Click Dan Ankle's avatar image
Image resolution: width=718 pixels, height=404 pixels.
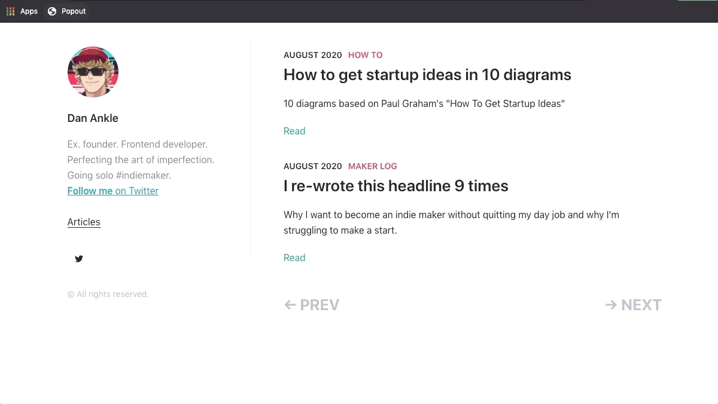(x=93, y=72)
